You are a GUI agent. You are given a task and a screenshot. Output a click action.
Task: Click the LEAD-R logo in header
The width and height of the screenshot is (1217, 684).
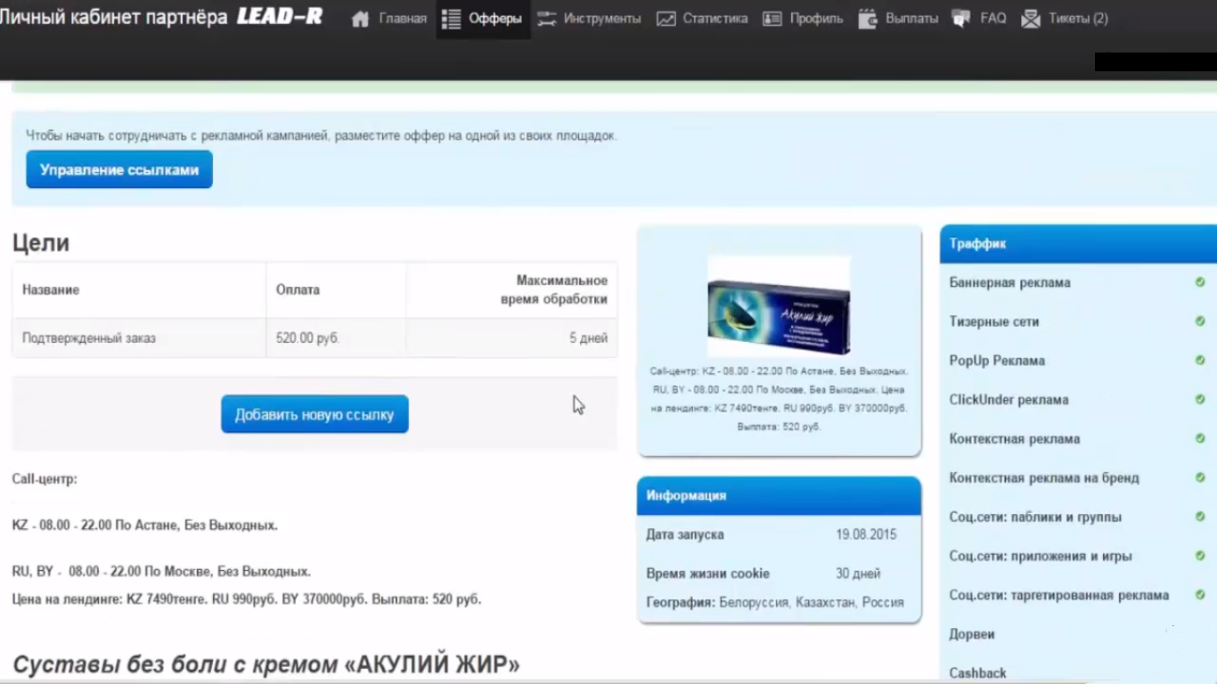pos(280,17)
